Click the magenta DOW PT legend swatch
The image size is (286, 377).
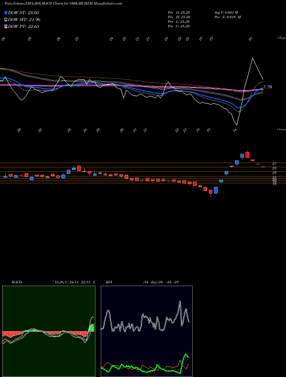[x=6, y=26]
